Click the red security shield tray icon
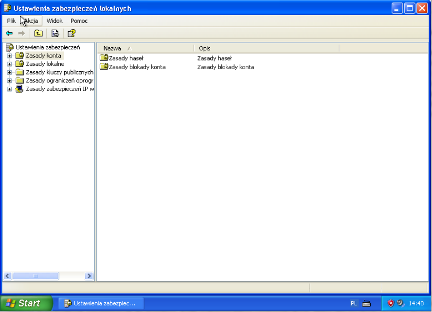432x312 pixels. (x=391, y=303)
